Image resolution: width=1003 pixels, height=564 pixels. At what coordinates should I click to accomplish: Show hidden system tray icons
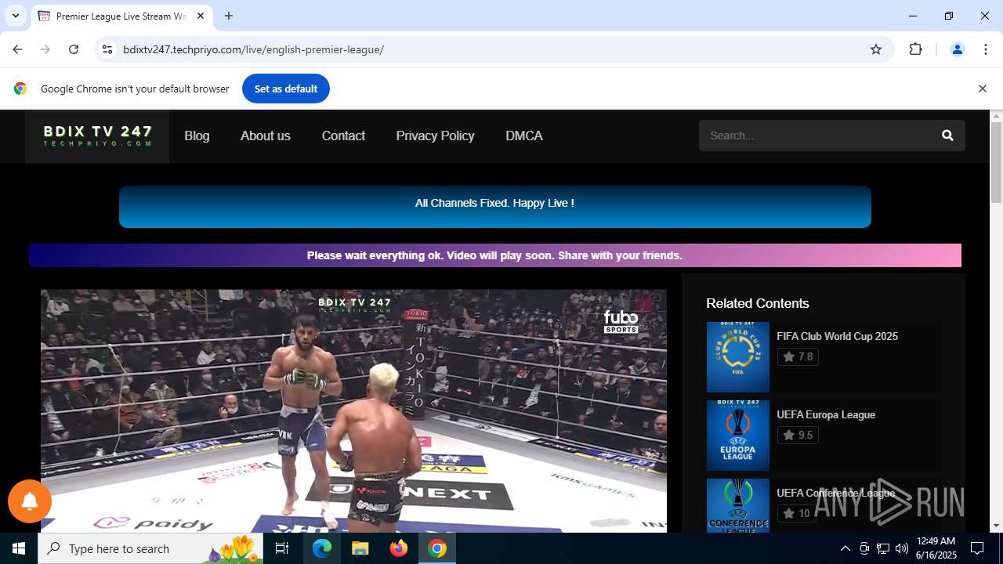click(x=845, y=548)
